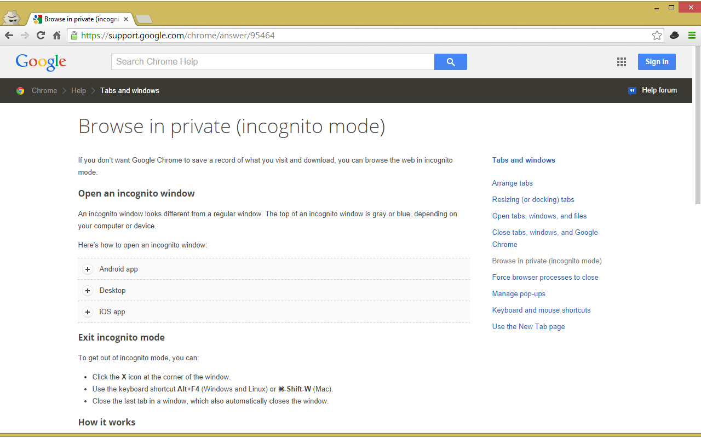Click the black hat extension icon
701x438 pixels.
(675, 36)
